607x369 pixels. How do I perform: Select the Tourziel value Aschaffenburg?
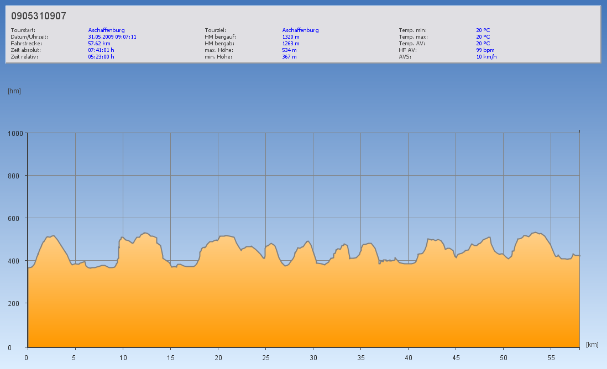[300, 30]
